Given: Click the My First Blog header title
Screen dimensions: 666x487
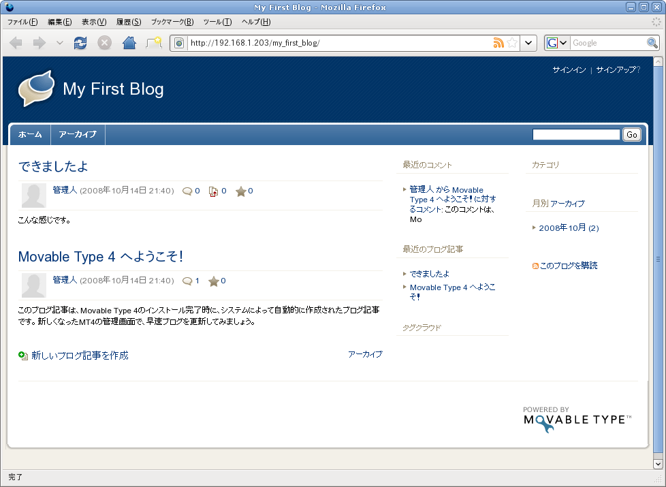Looking at the screenshot, I should tap(114, 89).
